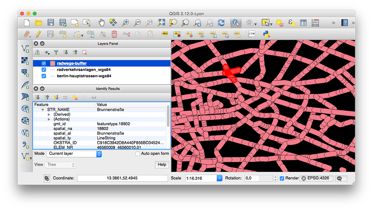The width and height of the screenshot is (373, 210).
Task: Click the Help button
Action: 161,164
